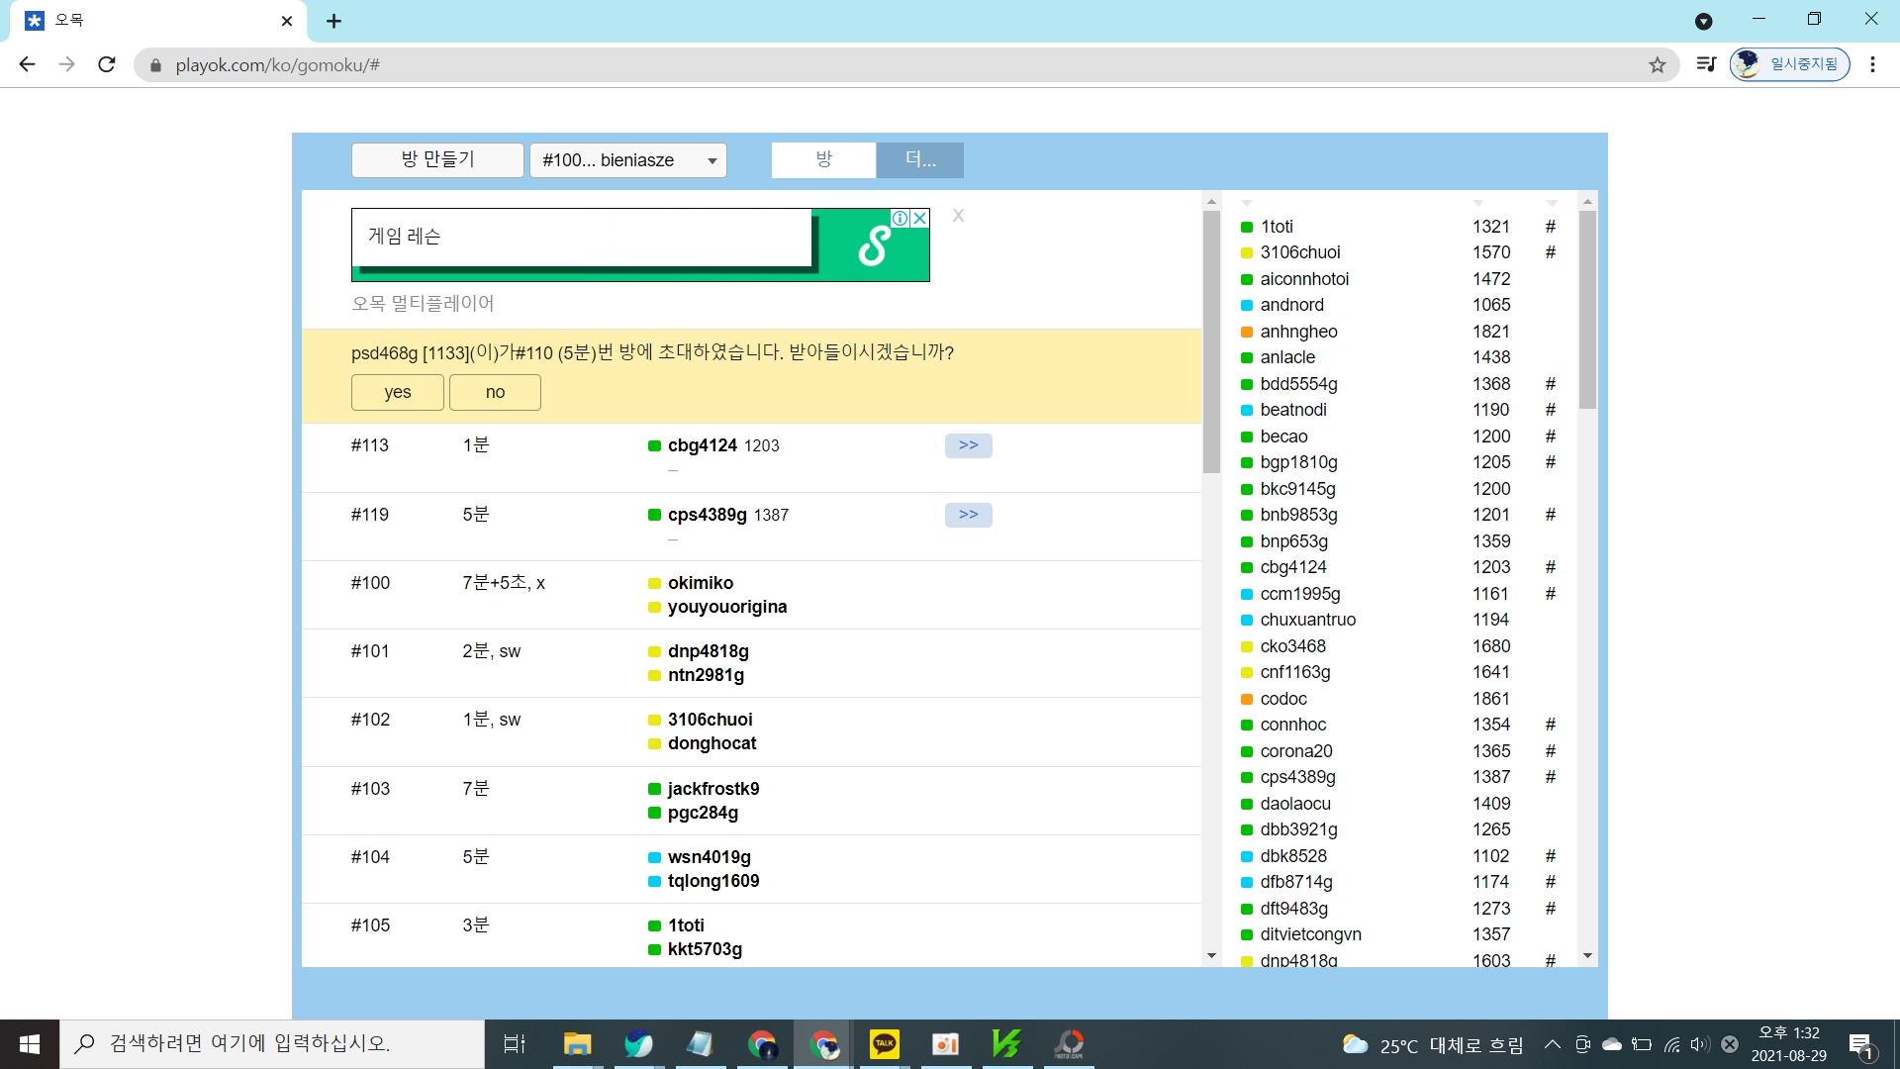Screen dimensions: 1900x1069
Task: Dismiss the lesson panel with gray x
Action: [x=958, y=216]
